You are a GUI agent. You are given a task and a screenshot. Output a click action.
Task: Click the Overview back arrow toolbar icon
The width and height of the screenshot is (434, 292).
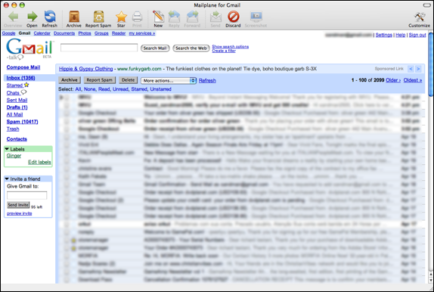13,17
